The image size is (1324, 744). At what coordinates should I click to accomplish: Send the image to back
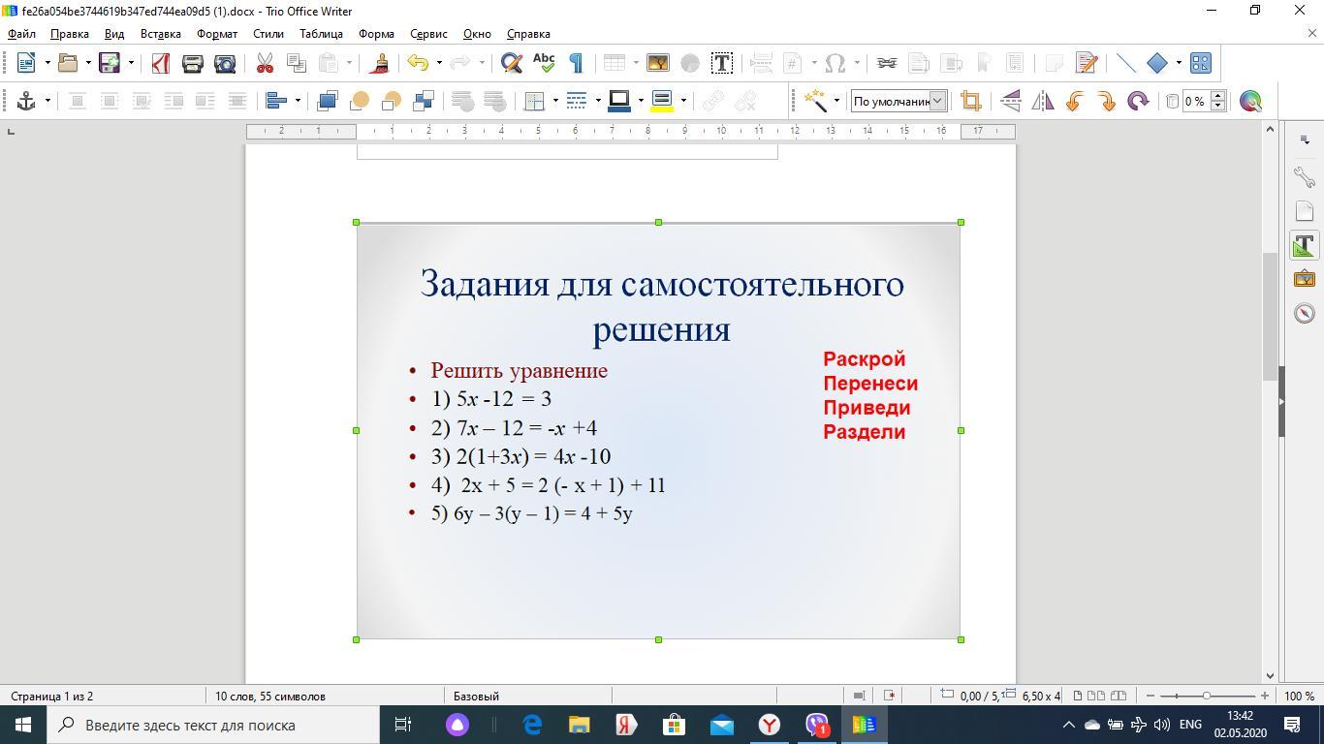point(423,101)
